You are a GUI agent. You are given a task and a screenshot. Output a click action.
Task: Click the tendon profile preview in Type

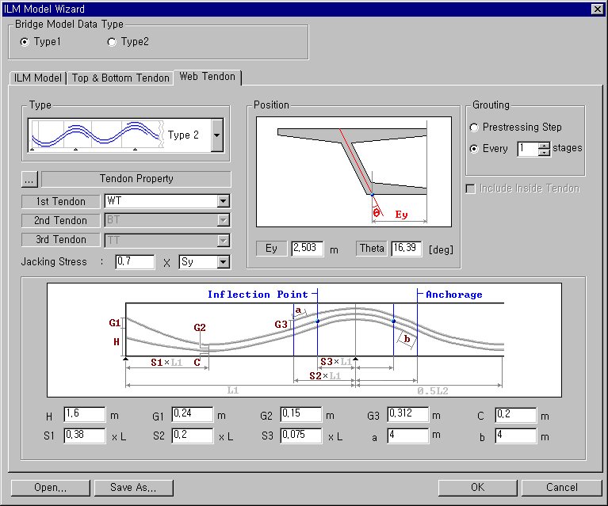coord(95,135)
